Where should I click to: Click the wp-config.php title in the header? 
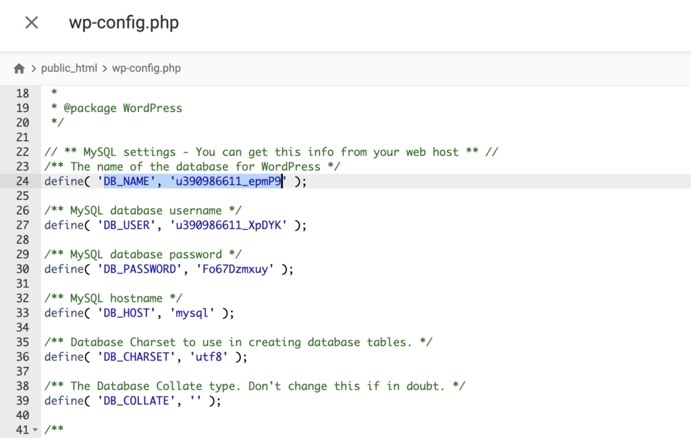123,22
